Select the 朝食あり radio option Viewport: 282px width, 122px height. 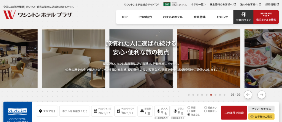point(205,107)
